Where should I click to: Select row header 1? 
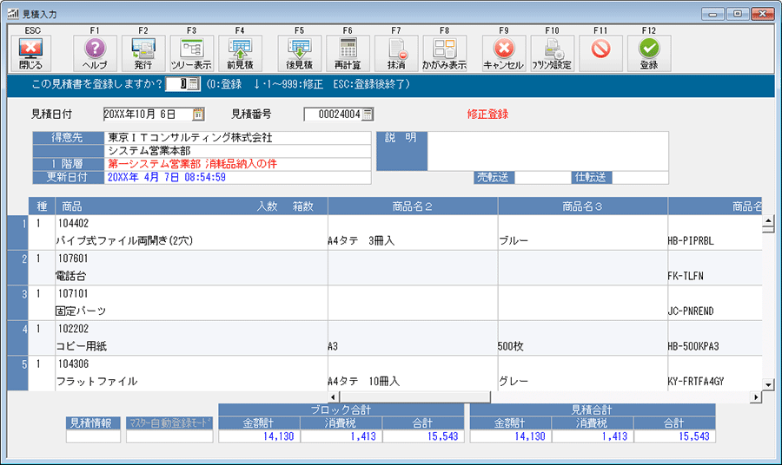pos(18,232)
